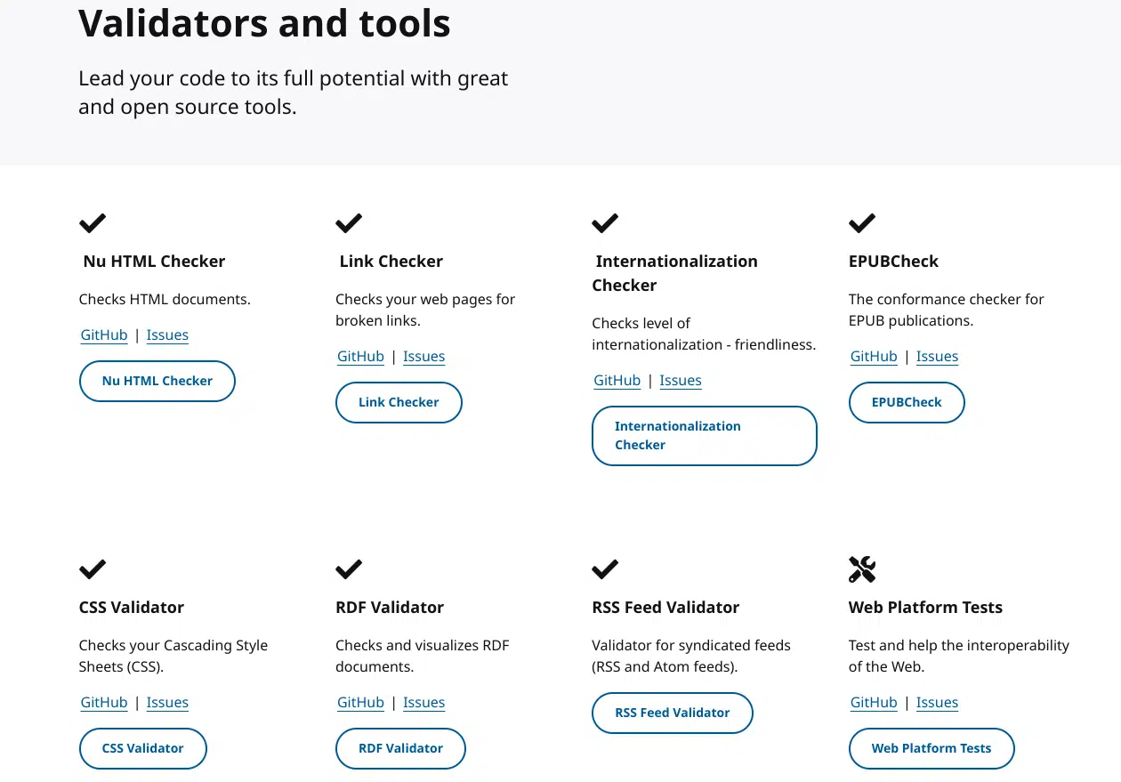The width and height of the screenshot is (1121, 782).
Task: Click the checkmark icon above Link Checker
Action: [349, 223]
